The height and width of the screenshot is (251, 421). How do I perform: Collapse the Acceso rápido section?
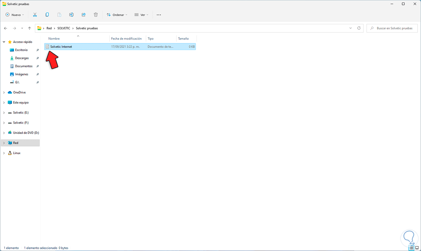coord(4,42)
